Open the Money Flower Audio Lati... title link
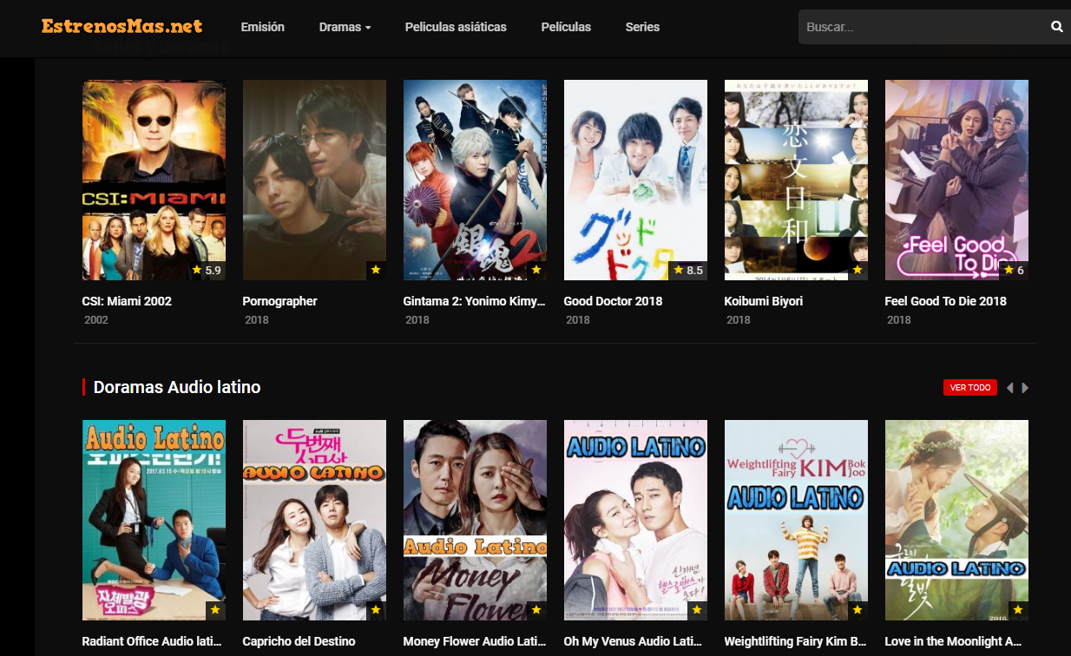This screenshot has width=1071, height=656. 475,641
